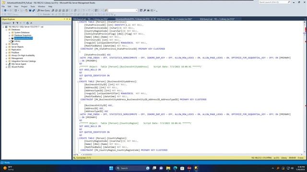This screenshot has height=172, width=307.
Task: Expand the Database Snapshots folder
Action: [10, 35]
